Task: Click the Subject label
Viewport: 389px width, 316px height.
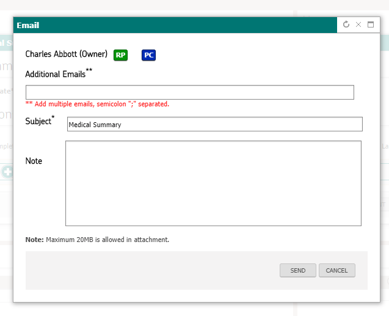Action: click(40, 120)
